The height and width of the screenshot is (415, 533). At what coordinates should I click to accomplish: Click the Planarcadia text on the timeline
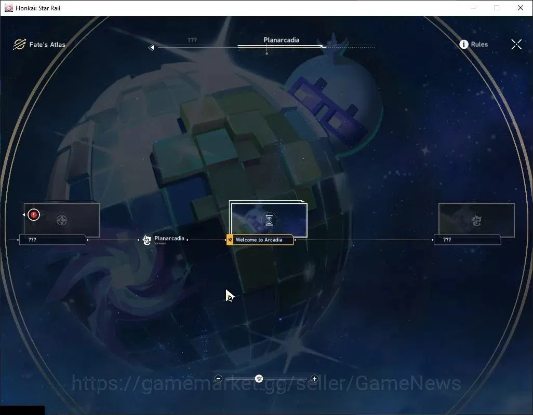click(169, 238)
